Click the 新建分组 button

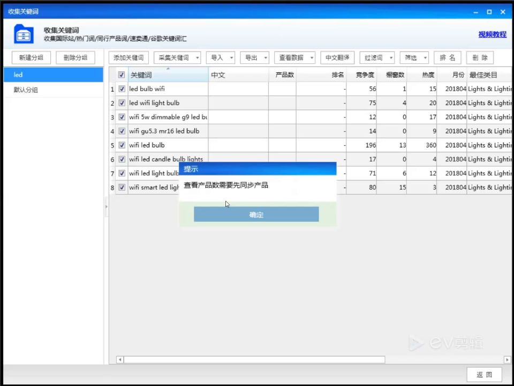pyautogui.click(x=31, y=58)
